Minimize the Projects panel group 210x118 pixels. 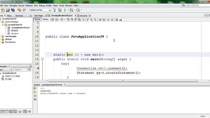tap(31, 16)
